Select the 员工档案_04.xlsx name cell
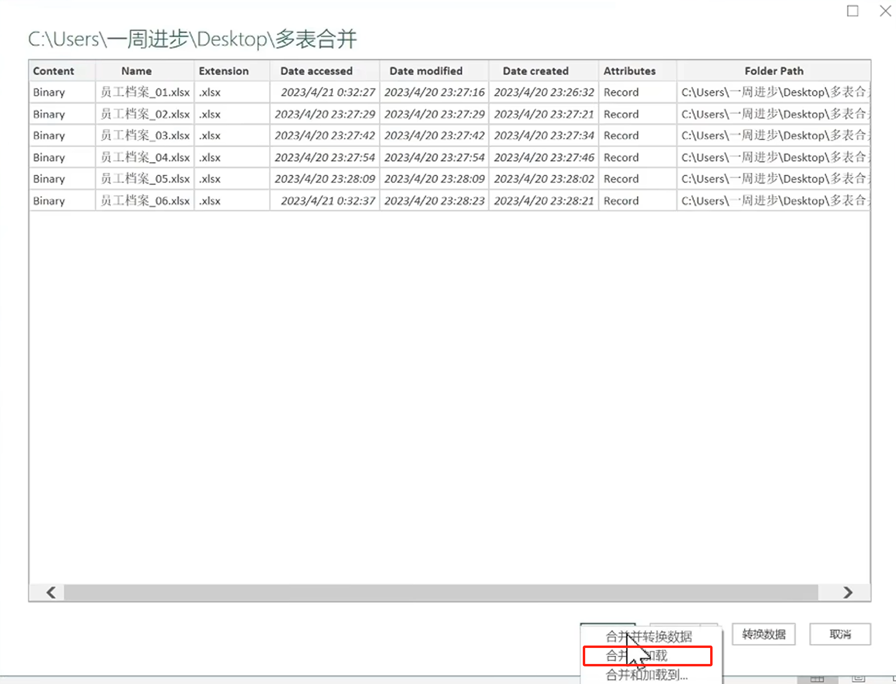This screenshot has width=896, height=684. coord(145,157)
